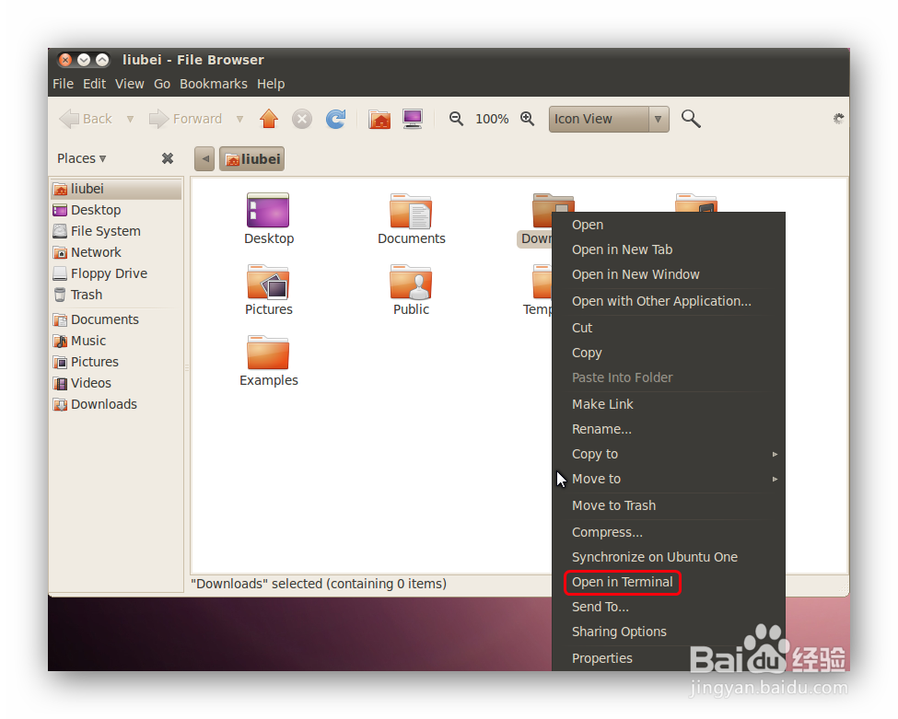The width and height of the screenshot is (898, 719).
Task: Choose Send To... in context menu
Action: (669, 607)
